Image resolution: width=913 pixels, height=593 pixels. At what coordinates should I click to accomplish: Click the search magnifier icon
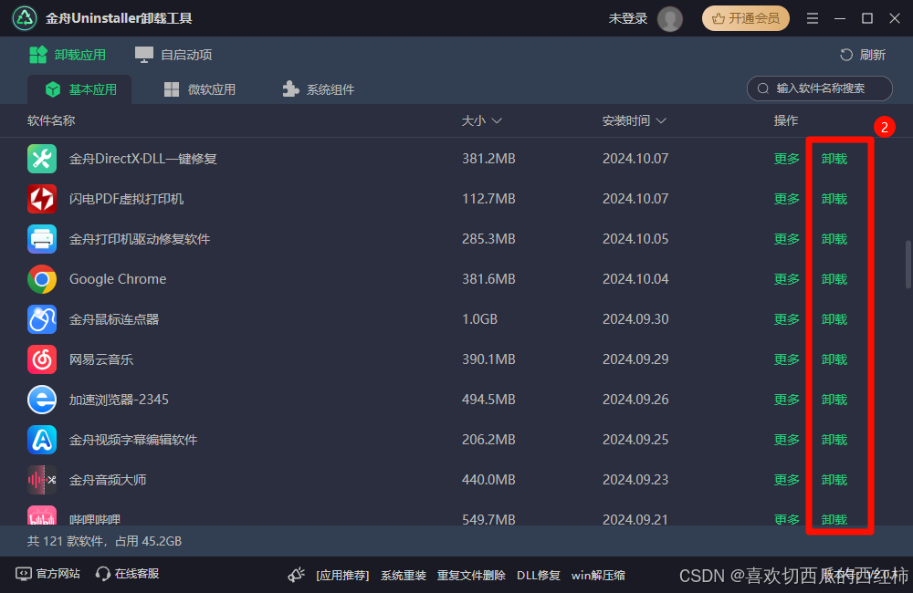[x=762, y=88]
